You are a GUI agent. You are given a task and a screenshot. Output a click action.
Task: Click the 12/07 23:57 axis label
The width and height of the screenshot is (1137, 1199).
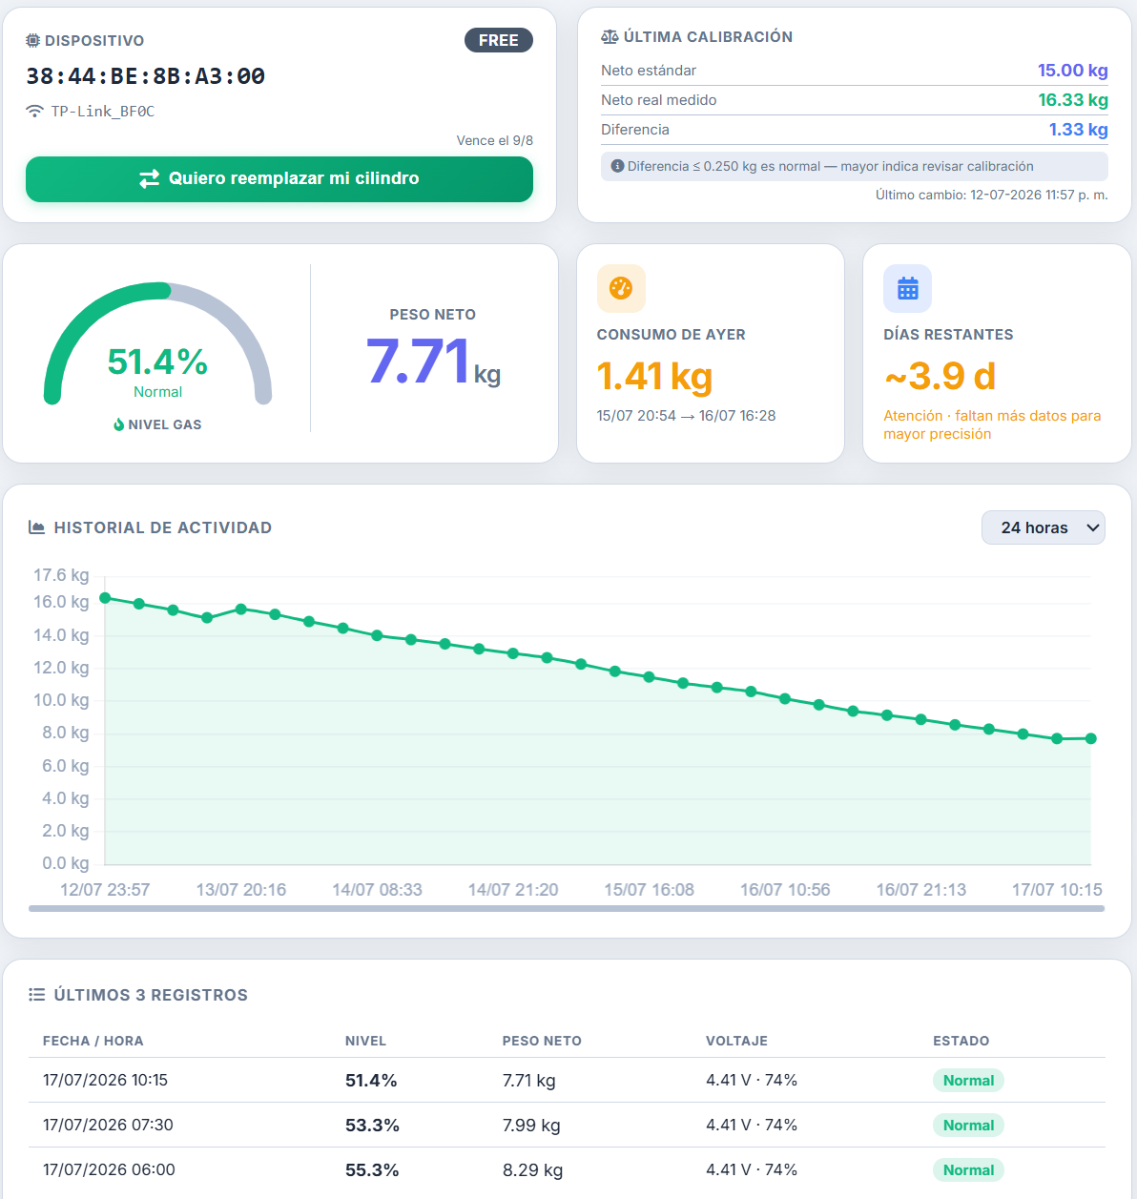(105, 890)
